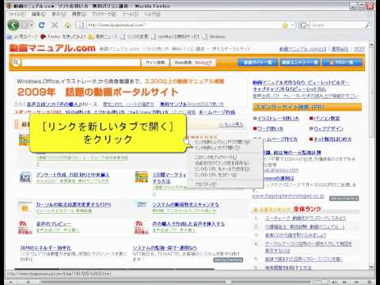Click the first blue button in the orange bar

point(257,63)
